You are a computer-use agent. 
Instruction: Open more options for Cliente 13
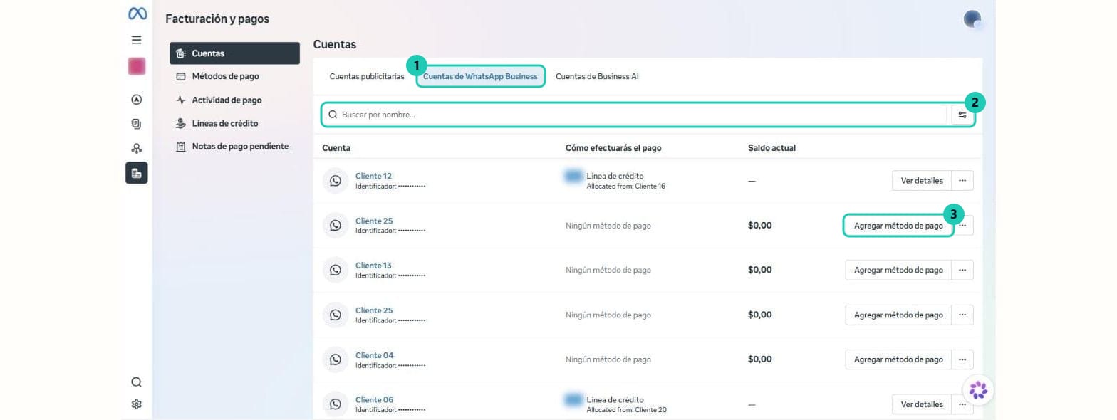click(x=962, y=270)
